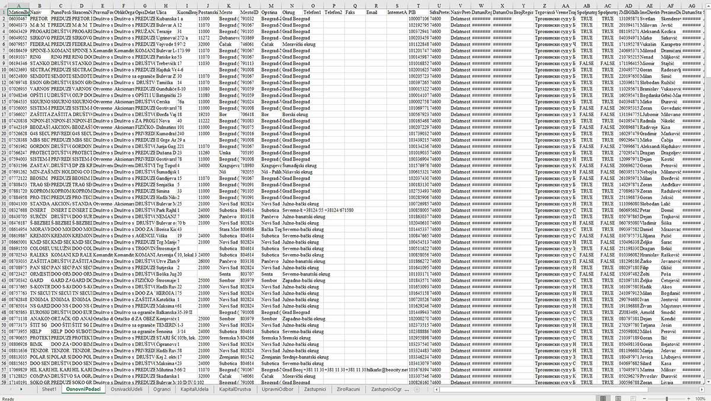Image resolution: width=711 pixels, height=401 pixels.
Task: Click the RING cell in Naziv column
Action: pyautogui.click(x=39, y=57)
